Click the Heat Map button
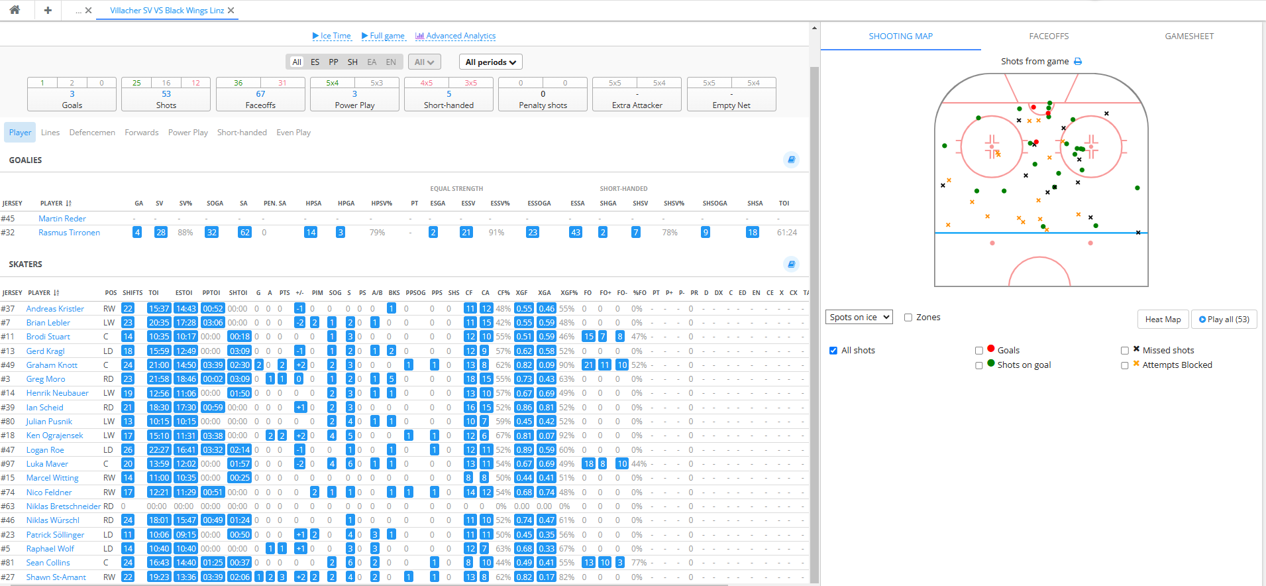This screenshot has height=586, width=1266. (1163, 320)
